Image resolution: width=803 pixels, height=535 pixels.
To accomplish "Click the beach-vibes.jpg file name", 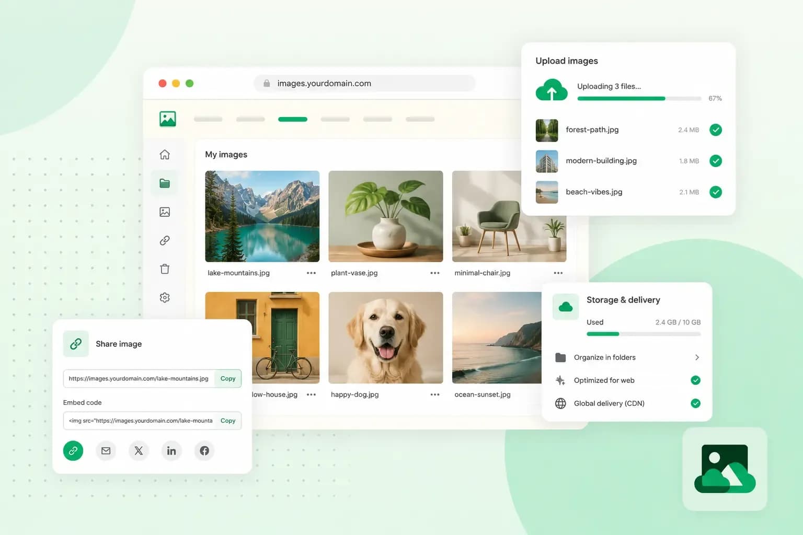I will [594, 192].
